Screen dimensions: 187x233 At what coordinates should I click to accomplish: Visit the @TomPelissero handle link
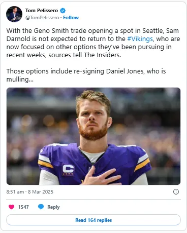pyautogui.click(x=42, y=18)
